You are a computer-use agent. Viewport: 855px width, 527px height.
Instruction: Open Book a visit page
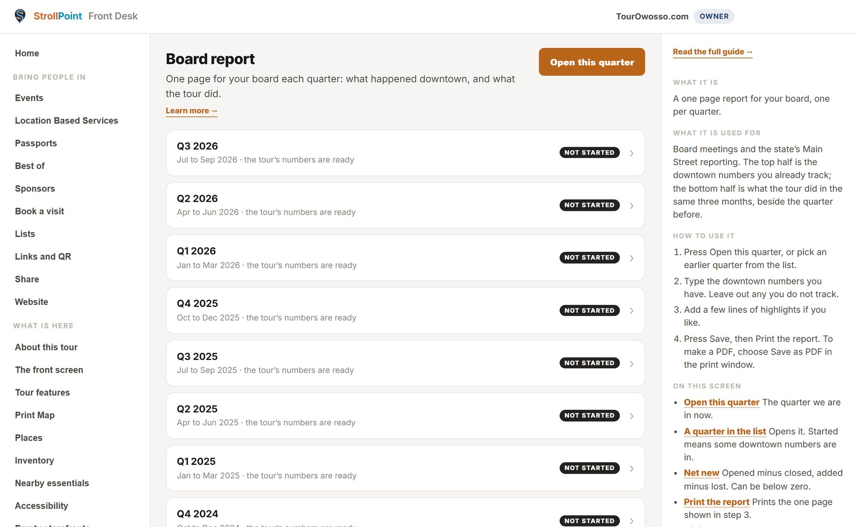pyautogui.click(x=39, y=211)
